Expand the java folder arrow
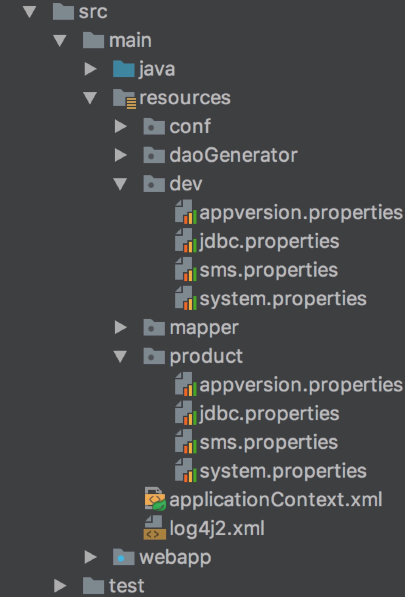 (90, 69)
